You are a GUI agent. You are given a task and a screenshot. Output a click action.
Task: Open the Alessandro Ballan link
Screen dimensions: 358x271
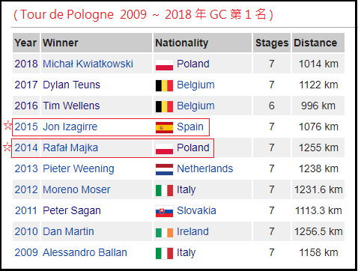85,252
